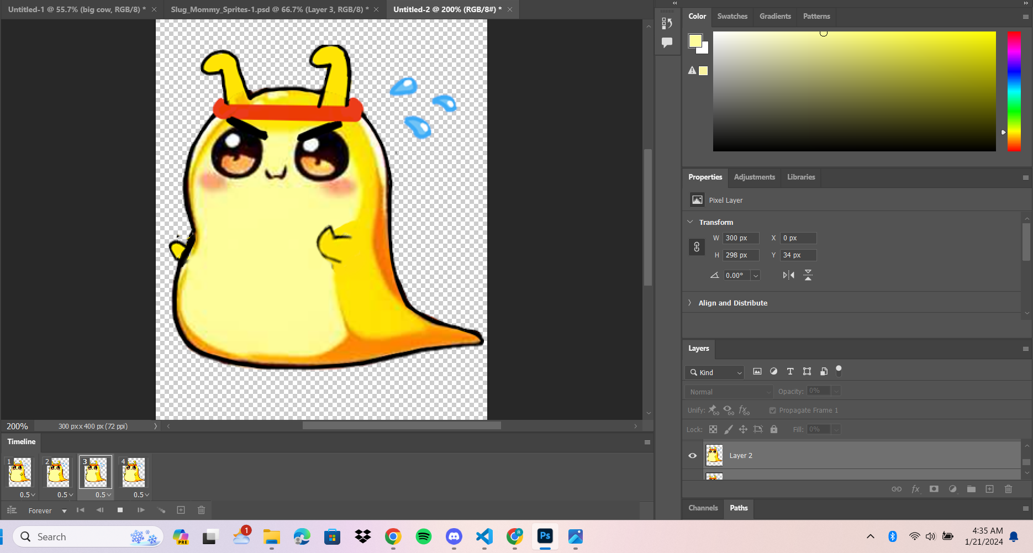Viewport: 1033px width, 553px height.
Task: Open the Forever loop dropdown
Action: pos(46,510)
